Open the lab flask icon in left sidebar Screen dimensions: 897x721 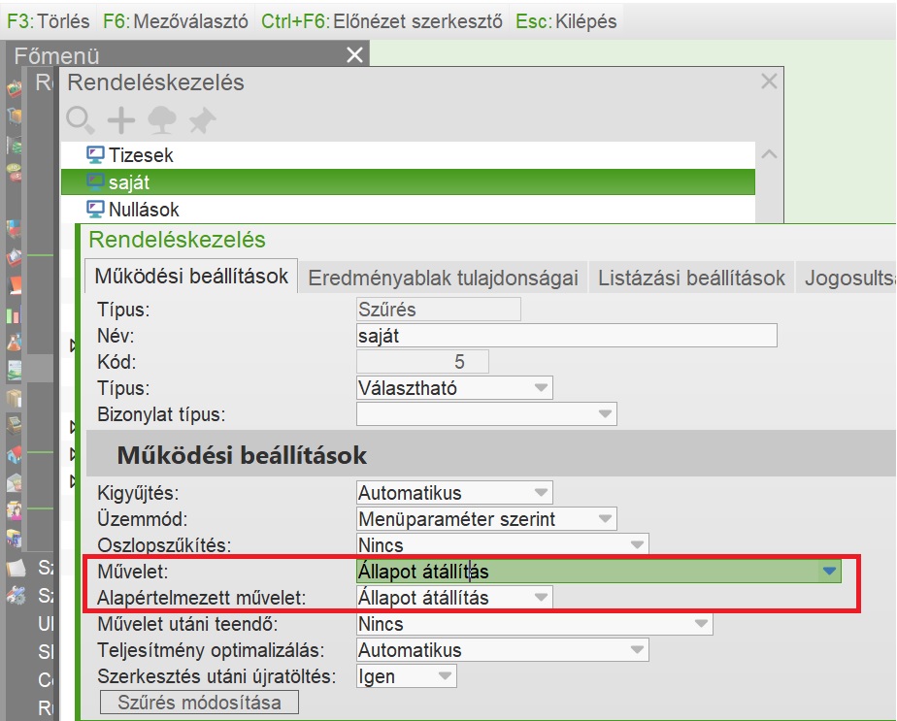click(14, 342)
